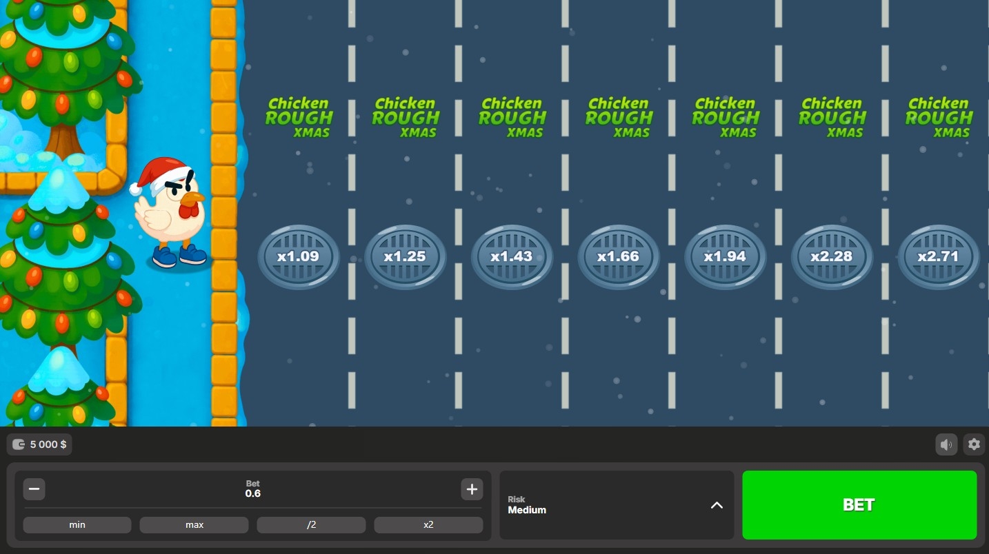Set bet to max

(x=194, y=525)
